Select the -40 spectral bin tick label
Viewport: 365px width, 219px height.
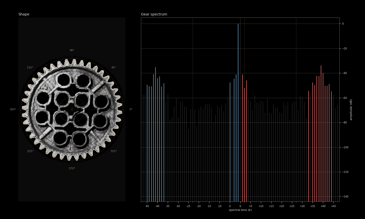pos(157,206)
